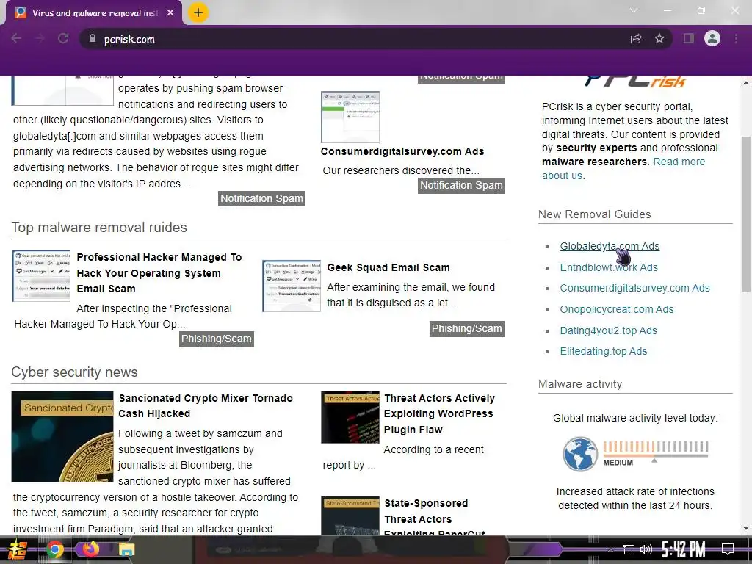Open Google Chrome from the taskbar
This screenshot has height=564, width=752.
click(x=54, y=549)
